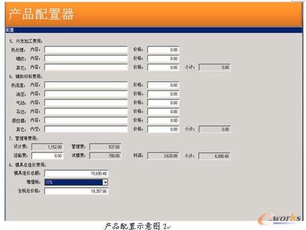
Task: Click the 设计费 value field
Action: coord(47,147)
